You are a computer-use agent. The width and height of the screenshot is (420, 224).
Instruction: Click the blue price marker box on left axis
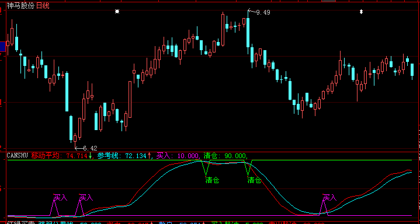tap(3, 46)
